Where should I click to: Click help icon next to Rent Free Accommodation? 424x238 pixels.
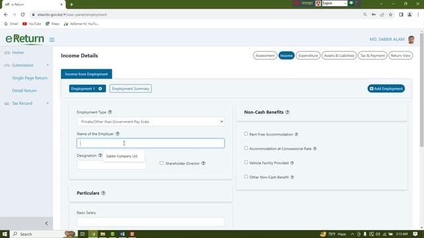[296, 134]
